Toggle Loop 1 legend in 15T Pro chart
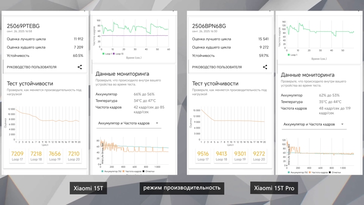 pyautogui.click(x=293, y=55)
